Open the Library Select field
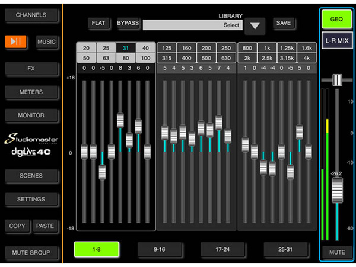 192,25
